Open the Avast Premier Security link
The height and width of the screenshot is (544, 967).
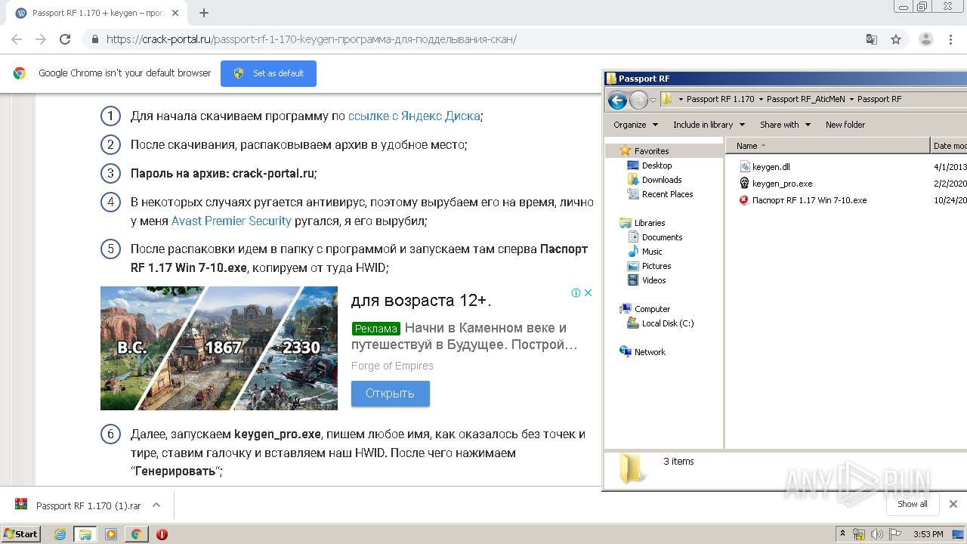(231, 221)
